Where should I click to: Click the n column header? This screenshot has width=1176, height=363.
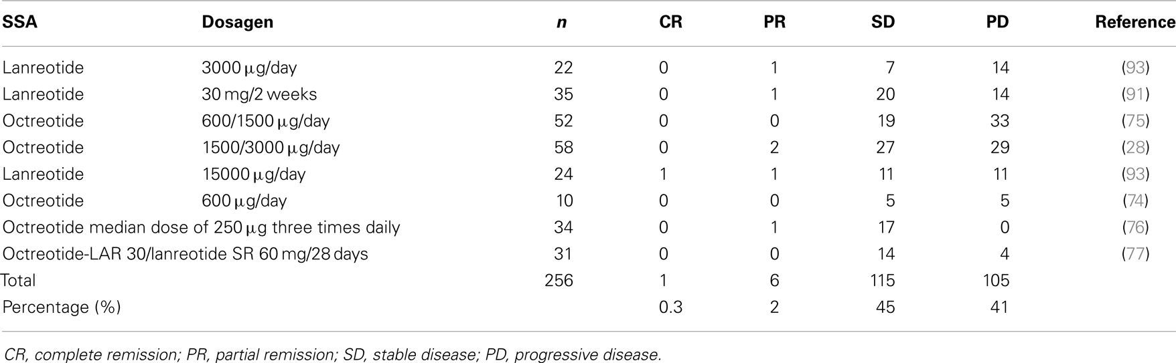[561, 23]
